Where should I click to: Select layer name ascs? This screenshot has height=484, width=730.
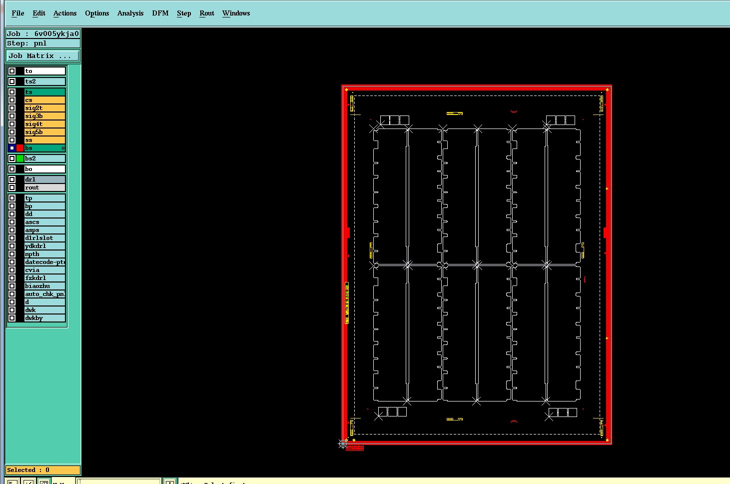pos(44,222)
